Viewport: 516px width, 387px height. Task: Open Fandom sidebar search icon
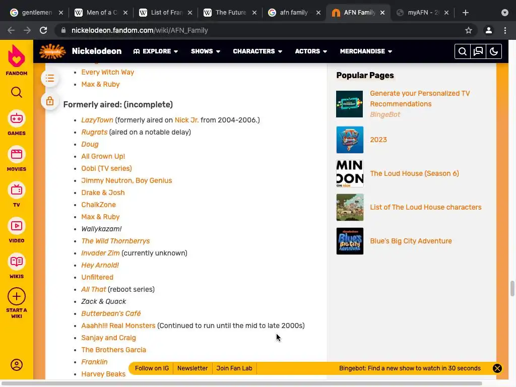point(17,92)
